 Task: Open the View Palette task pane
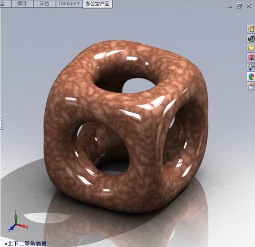click(251, 67)
